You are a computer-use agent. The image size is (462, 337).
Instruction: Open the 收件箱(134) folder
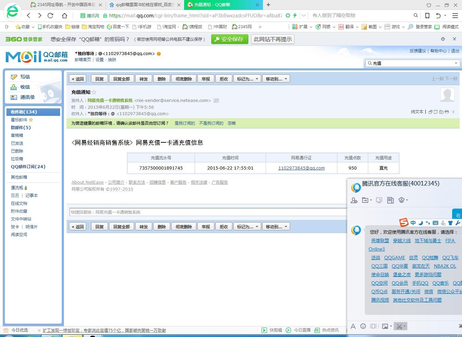tap(24, 112)
